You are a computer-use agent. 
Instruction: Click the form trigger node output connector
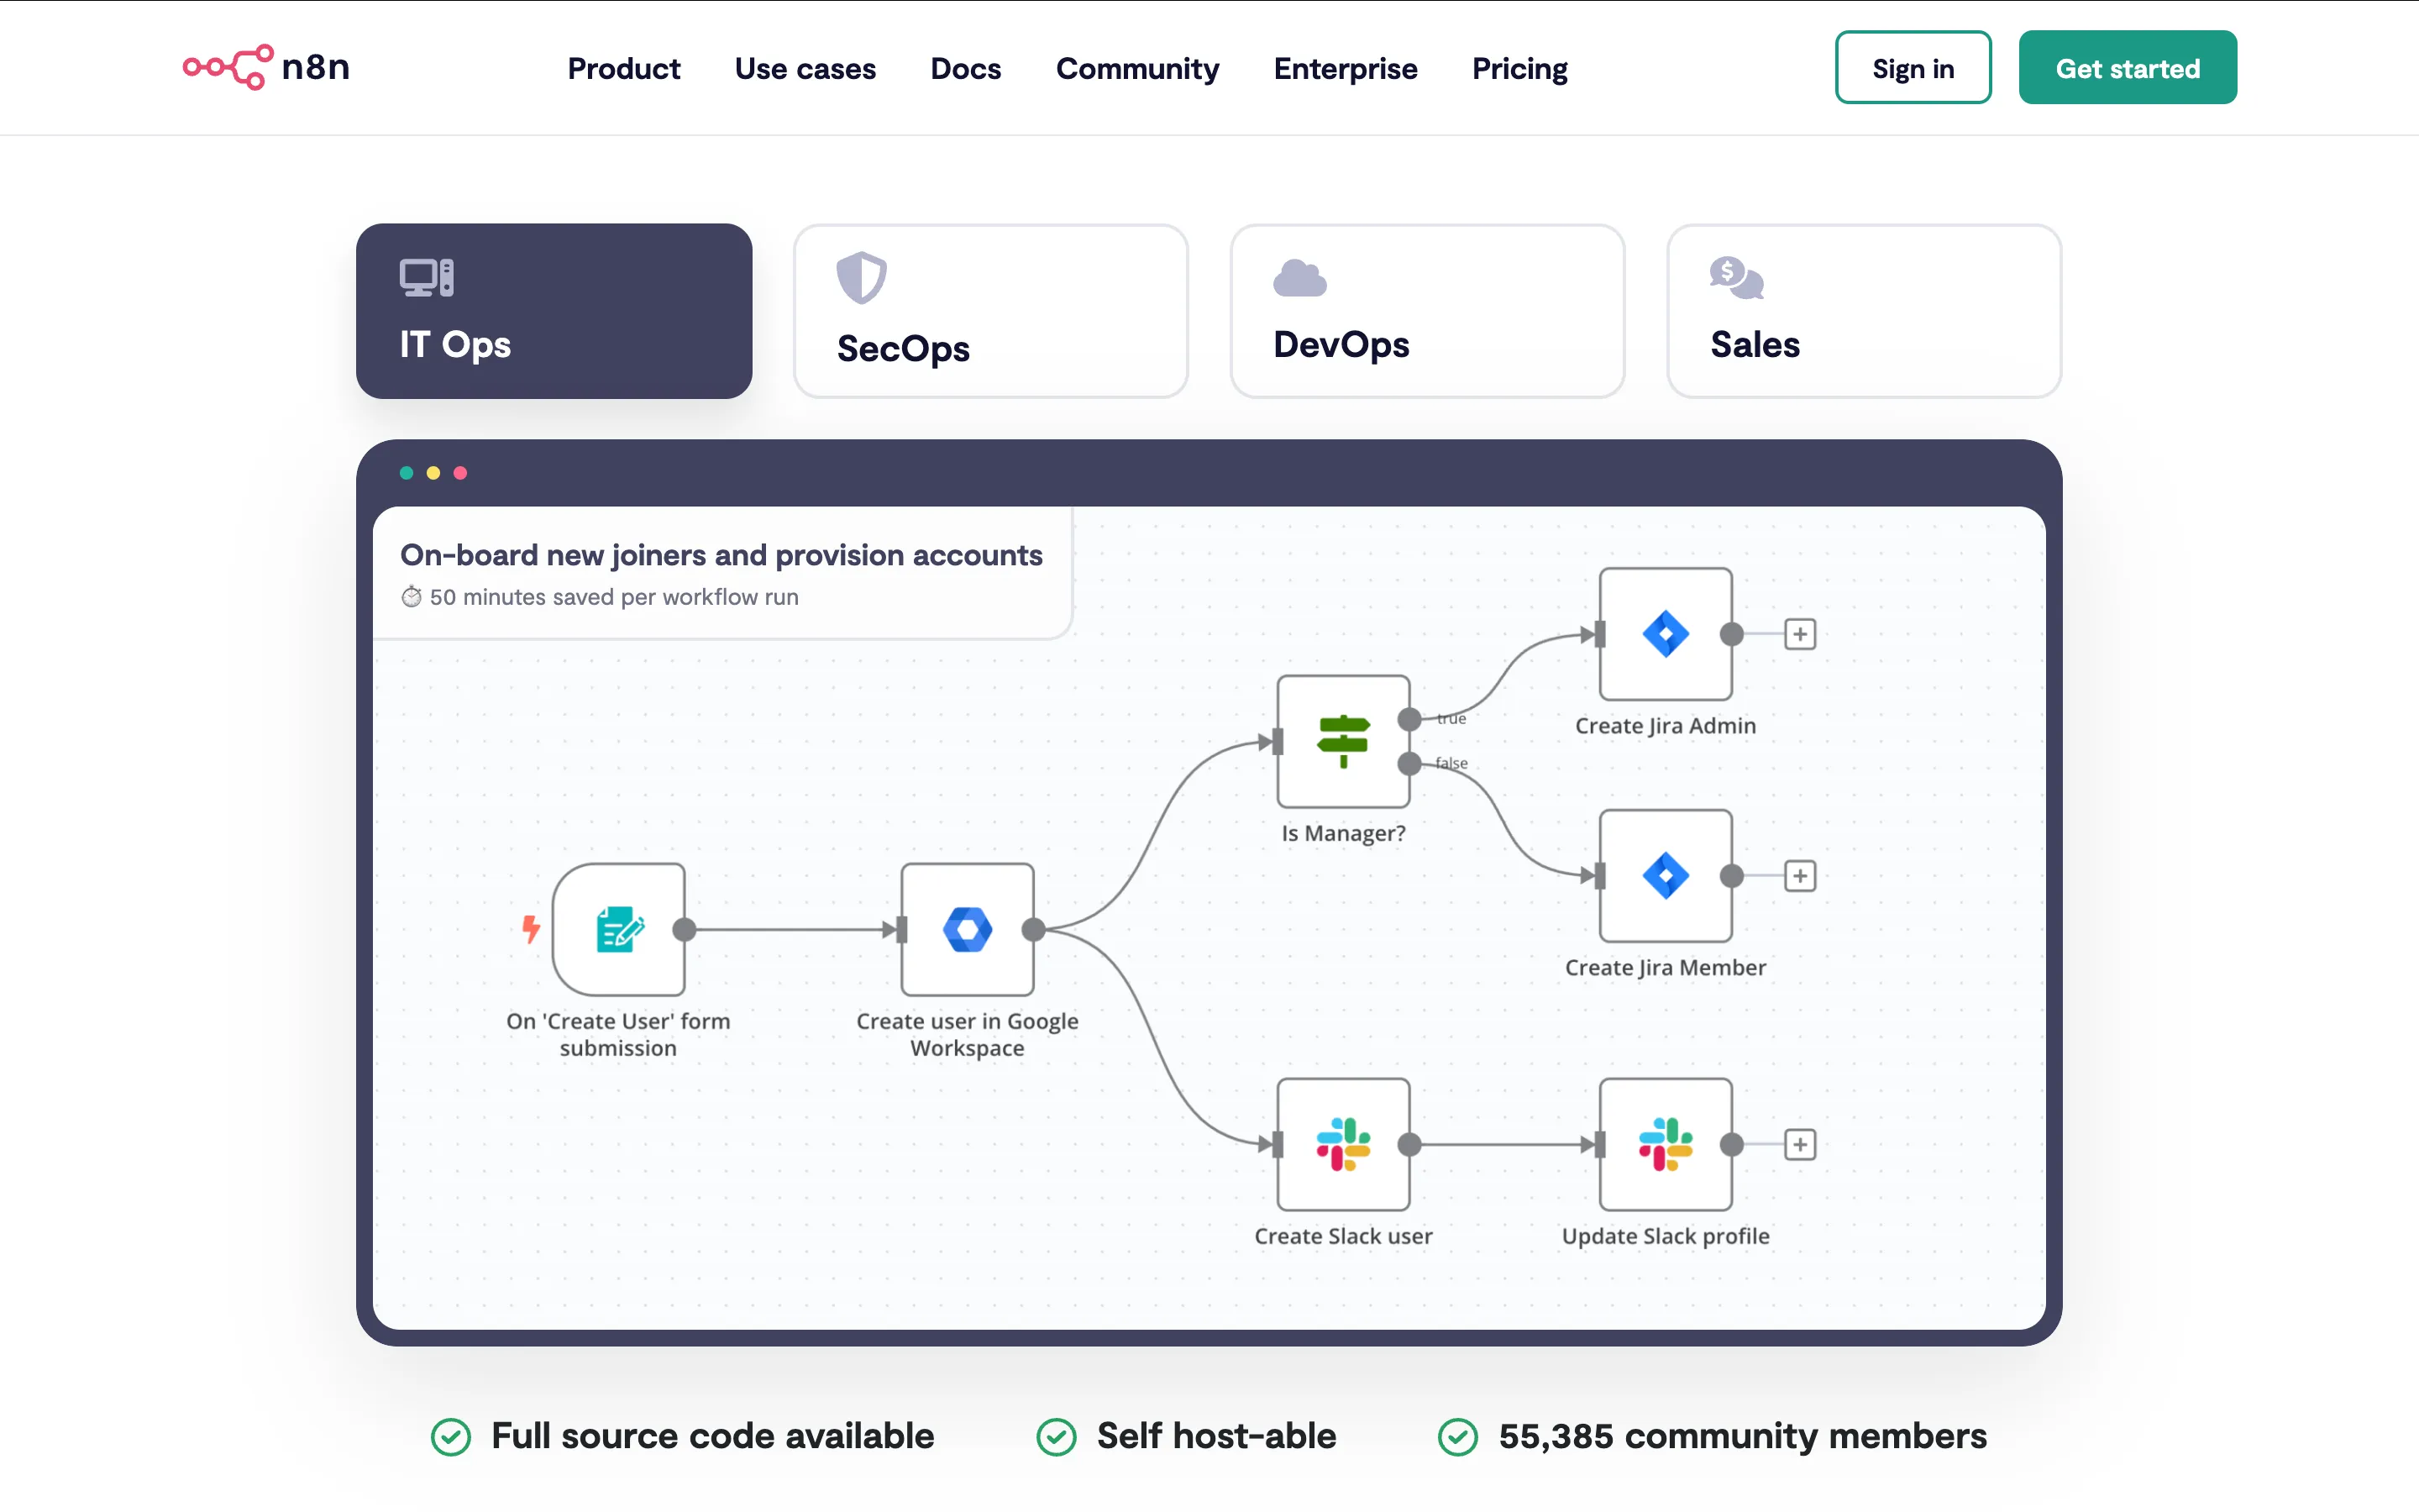(x=685, y=930)
